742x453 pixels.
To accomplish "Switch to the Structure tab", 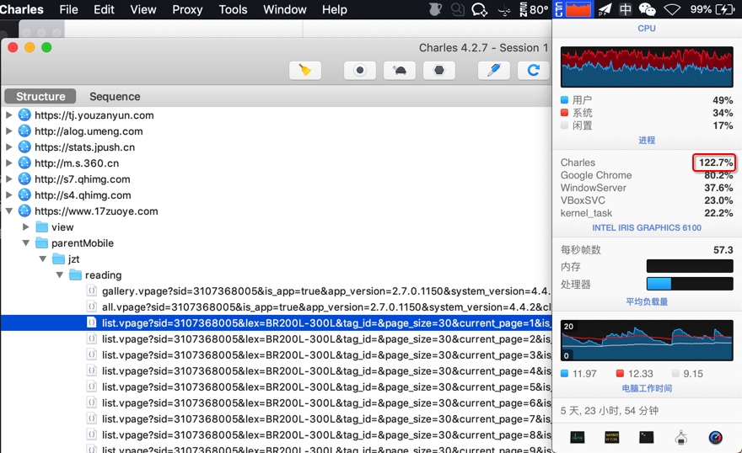I will pyautogui.click(x=40, y=96).
